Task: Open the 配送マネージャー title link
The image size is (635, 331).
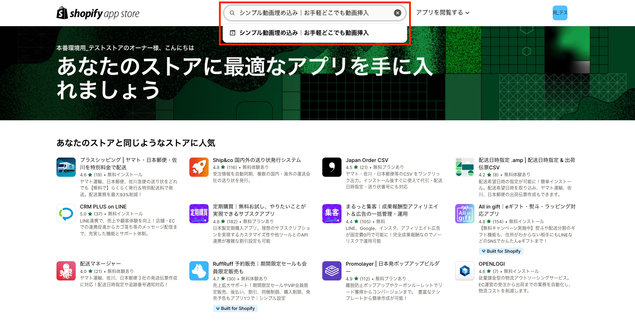Action: point(100,264)
